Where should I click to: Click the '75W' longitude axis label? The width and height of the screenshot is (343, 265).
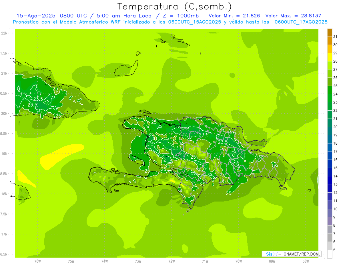click(71, 261)
